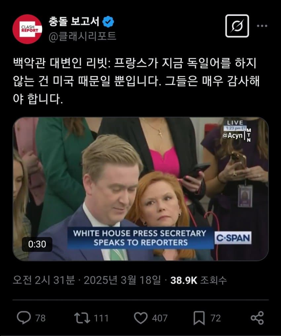Click the repost arrows icon
Image resolution: width=281 pixels, height=336 pixels.
82,318
